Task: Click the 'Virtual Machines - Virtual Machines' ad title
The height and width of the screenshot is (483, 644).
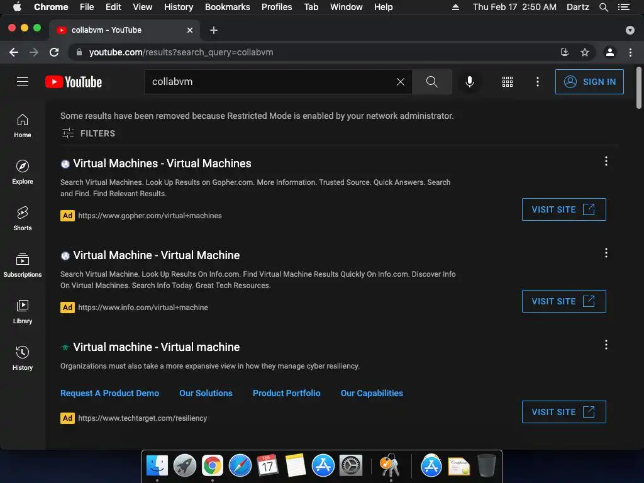Action: tap(162, 164)
